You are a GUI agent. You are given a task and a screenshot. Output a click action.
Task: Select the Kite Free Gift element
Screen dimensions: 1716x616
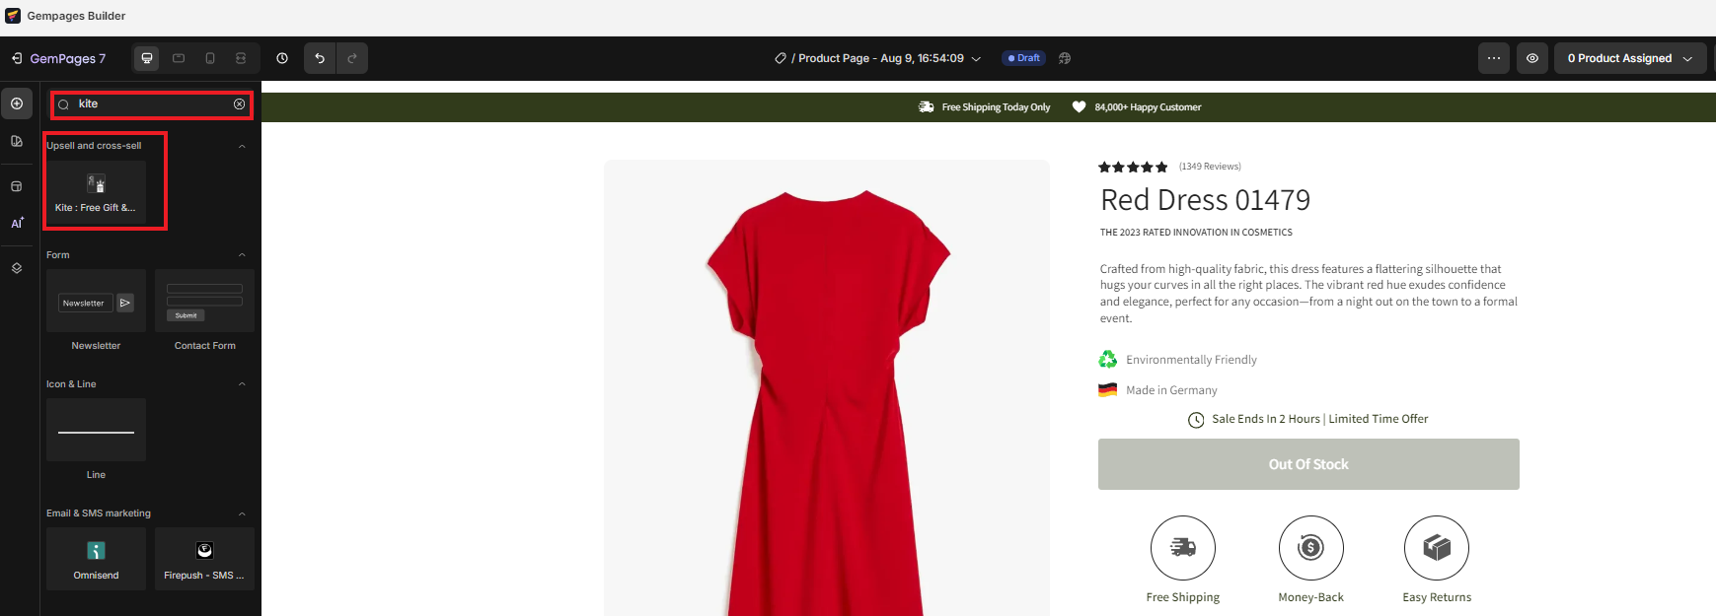click(x=96, y=191)
